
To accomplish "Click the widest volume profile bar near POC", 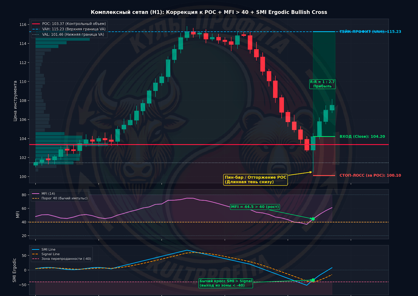I will pos(72,145).
